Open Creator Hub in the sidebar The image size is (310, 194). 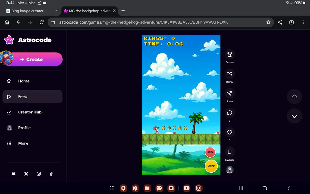(32, 112)
